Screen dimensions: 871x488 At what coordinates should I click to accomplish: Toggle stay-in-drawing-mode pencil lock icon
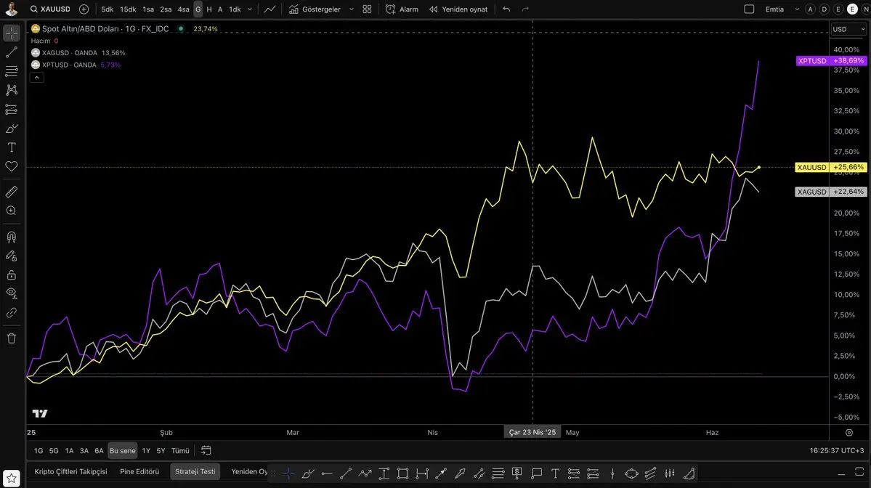[x=12, y=256]
